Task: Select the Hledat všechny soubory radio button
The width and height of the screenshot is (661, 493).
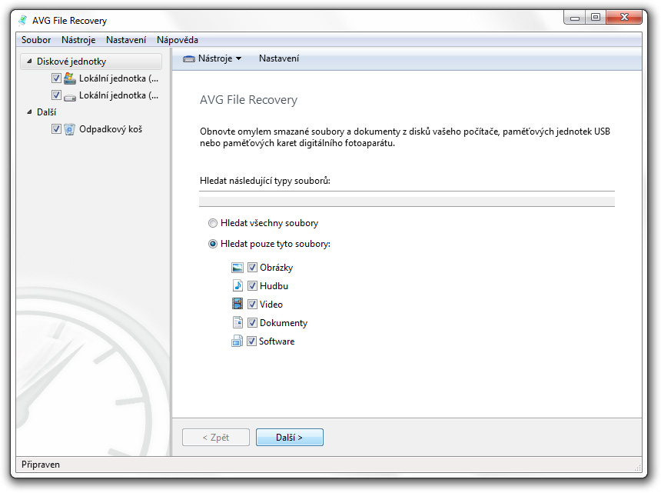Action: [213, 223]
